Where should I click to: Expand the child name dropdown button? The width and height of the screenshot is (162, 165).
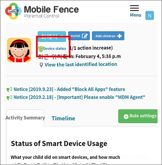[52, 36]
